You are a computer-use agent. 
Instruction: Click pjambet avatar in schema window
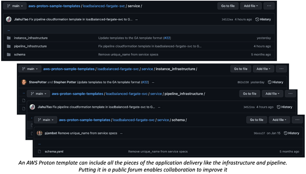pos(40,133)
